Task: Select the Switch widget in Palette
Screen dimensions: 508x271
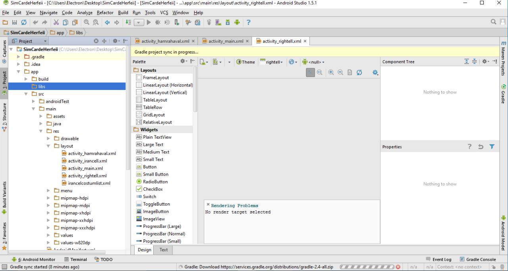Action: pos(149,197)
